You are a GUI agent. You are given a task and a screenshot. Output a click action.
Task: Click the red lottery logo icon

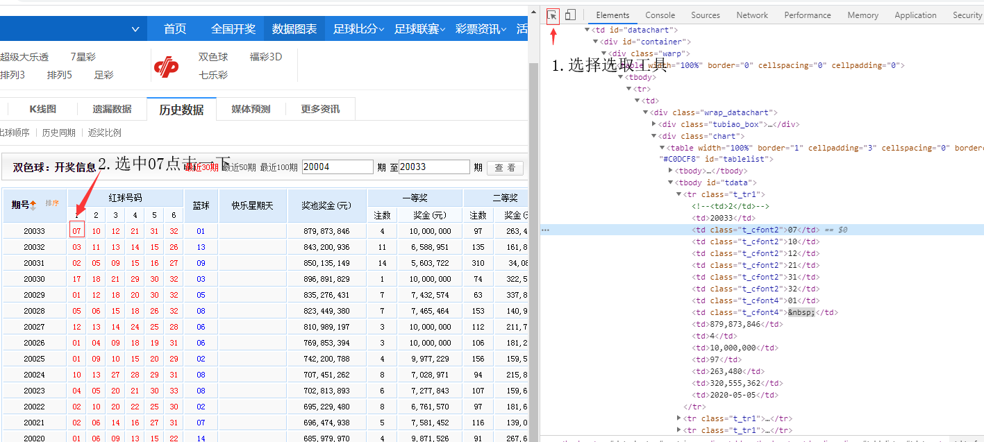(166, 67)
